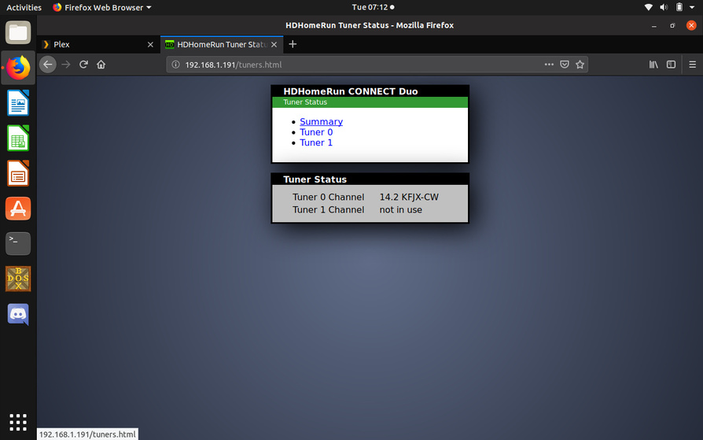Go to the Firefox home page
This screenshot has height=440, width=703.
pyautogui.click(x=101, y=65)
